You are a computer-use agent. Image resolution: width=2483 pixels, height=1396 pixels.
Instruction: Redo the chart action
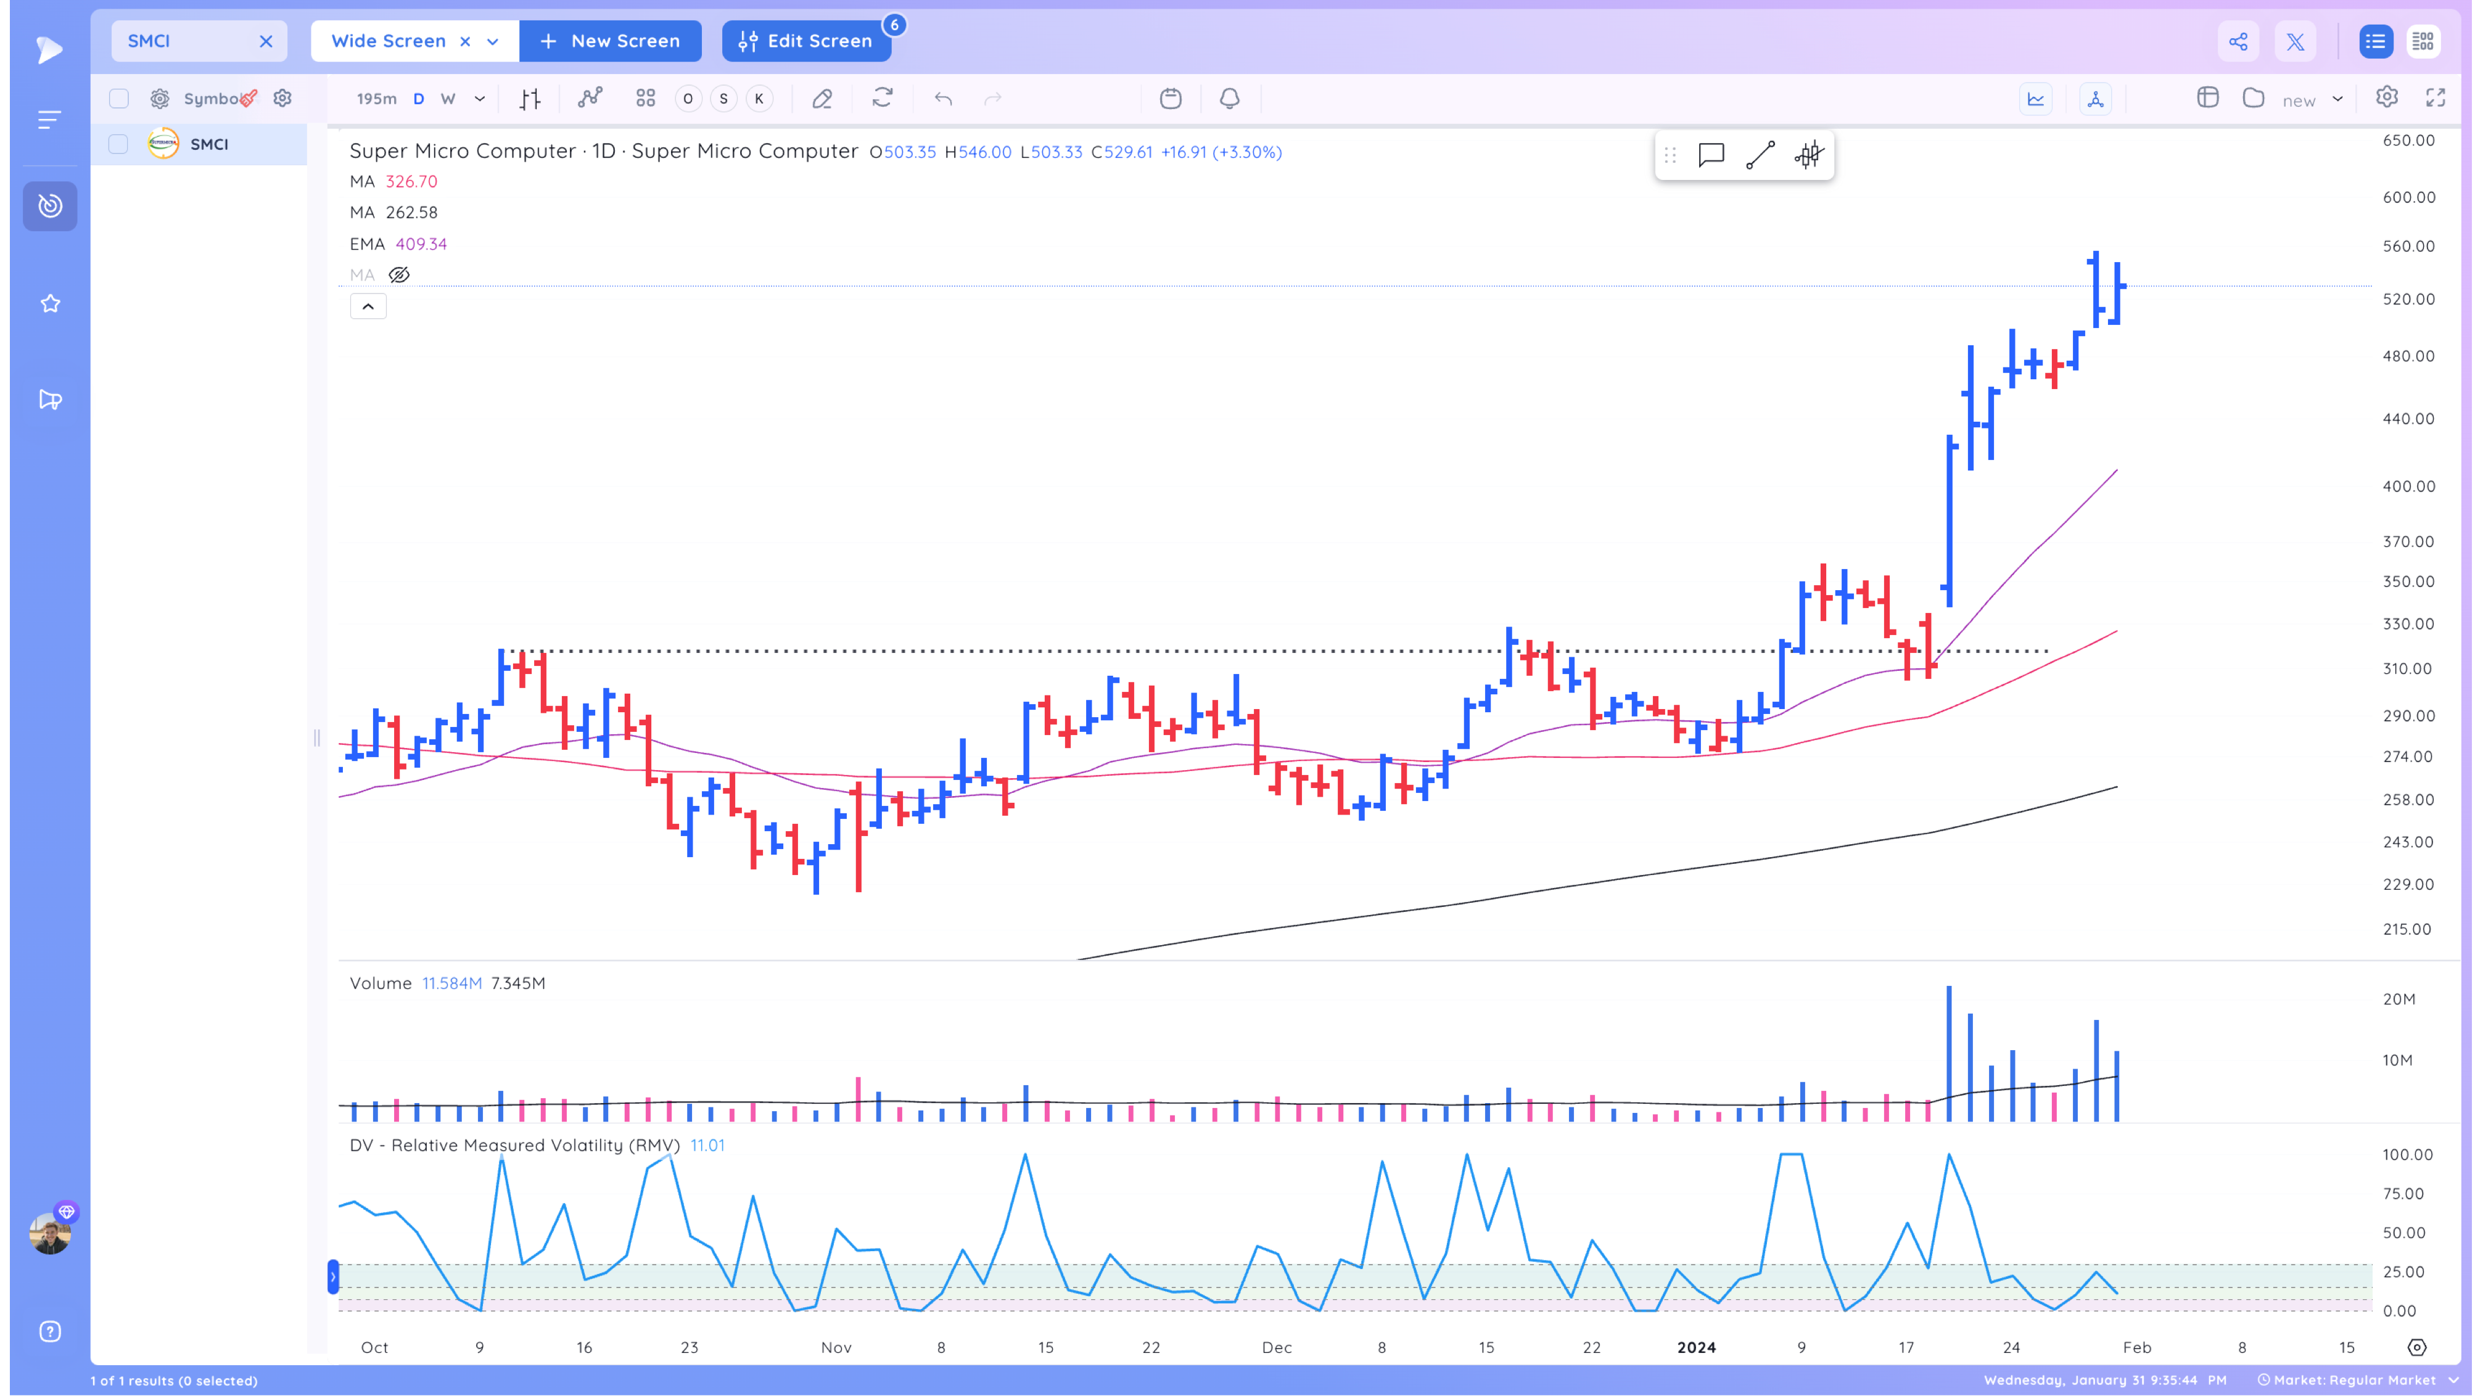(x=993, y=98)
